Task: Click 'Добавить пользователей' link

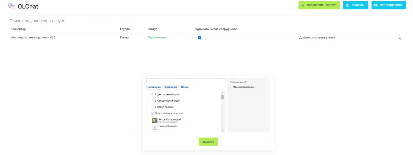Action: point(317,38)
